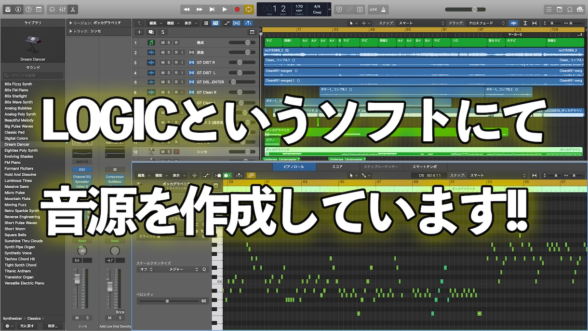Open the Media Browser button
Image resolution: width=588 pixels, height=331 pixels.
click(580, 9)
